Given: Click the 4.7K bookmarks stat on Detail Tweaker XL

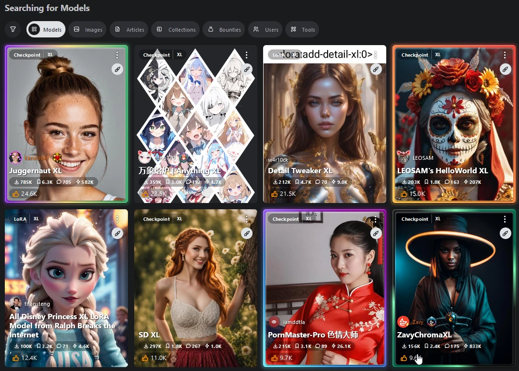Looking at the screenshot, I should 303,182.
